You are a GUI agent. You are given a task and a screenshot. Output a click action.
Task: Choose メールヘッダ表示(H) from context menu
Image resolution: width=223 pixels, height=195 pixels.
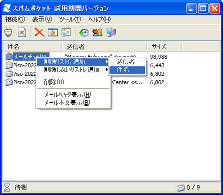73,95
